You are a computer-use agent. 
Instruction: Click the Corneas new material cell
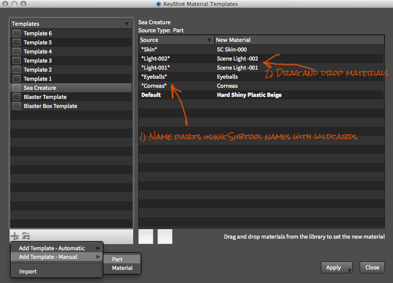click(x=227, y=86)
